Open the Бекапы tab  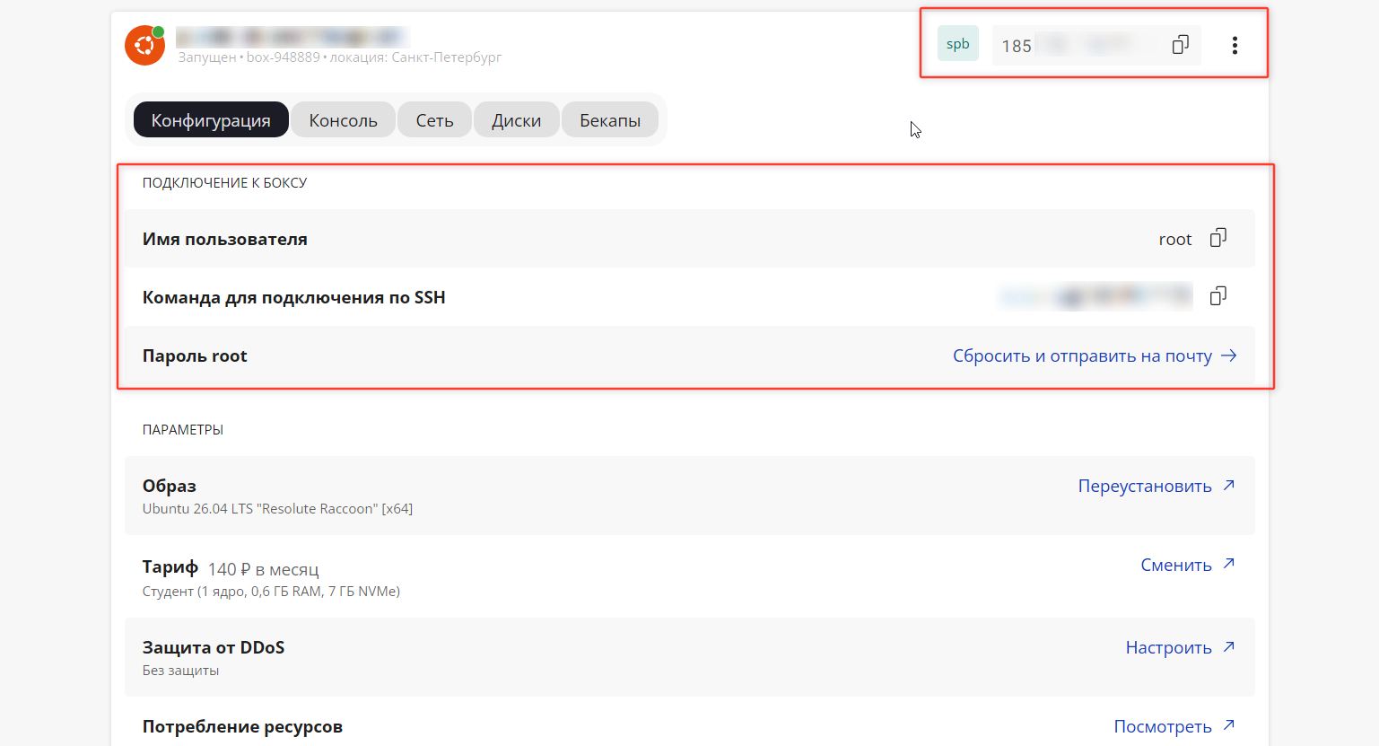610,120
